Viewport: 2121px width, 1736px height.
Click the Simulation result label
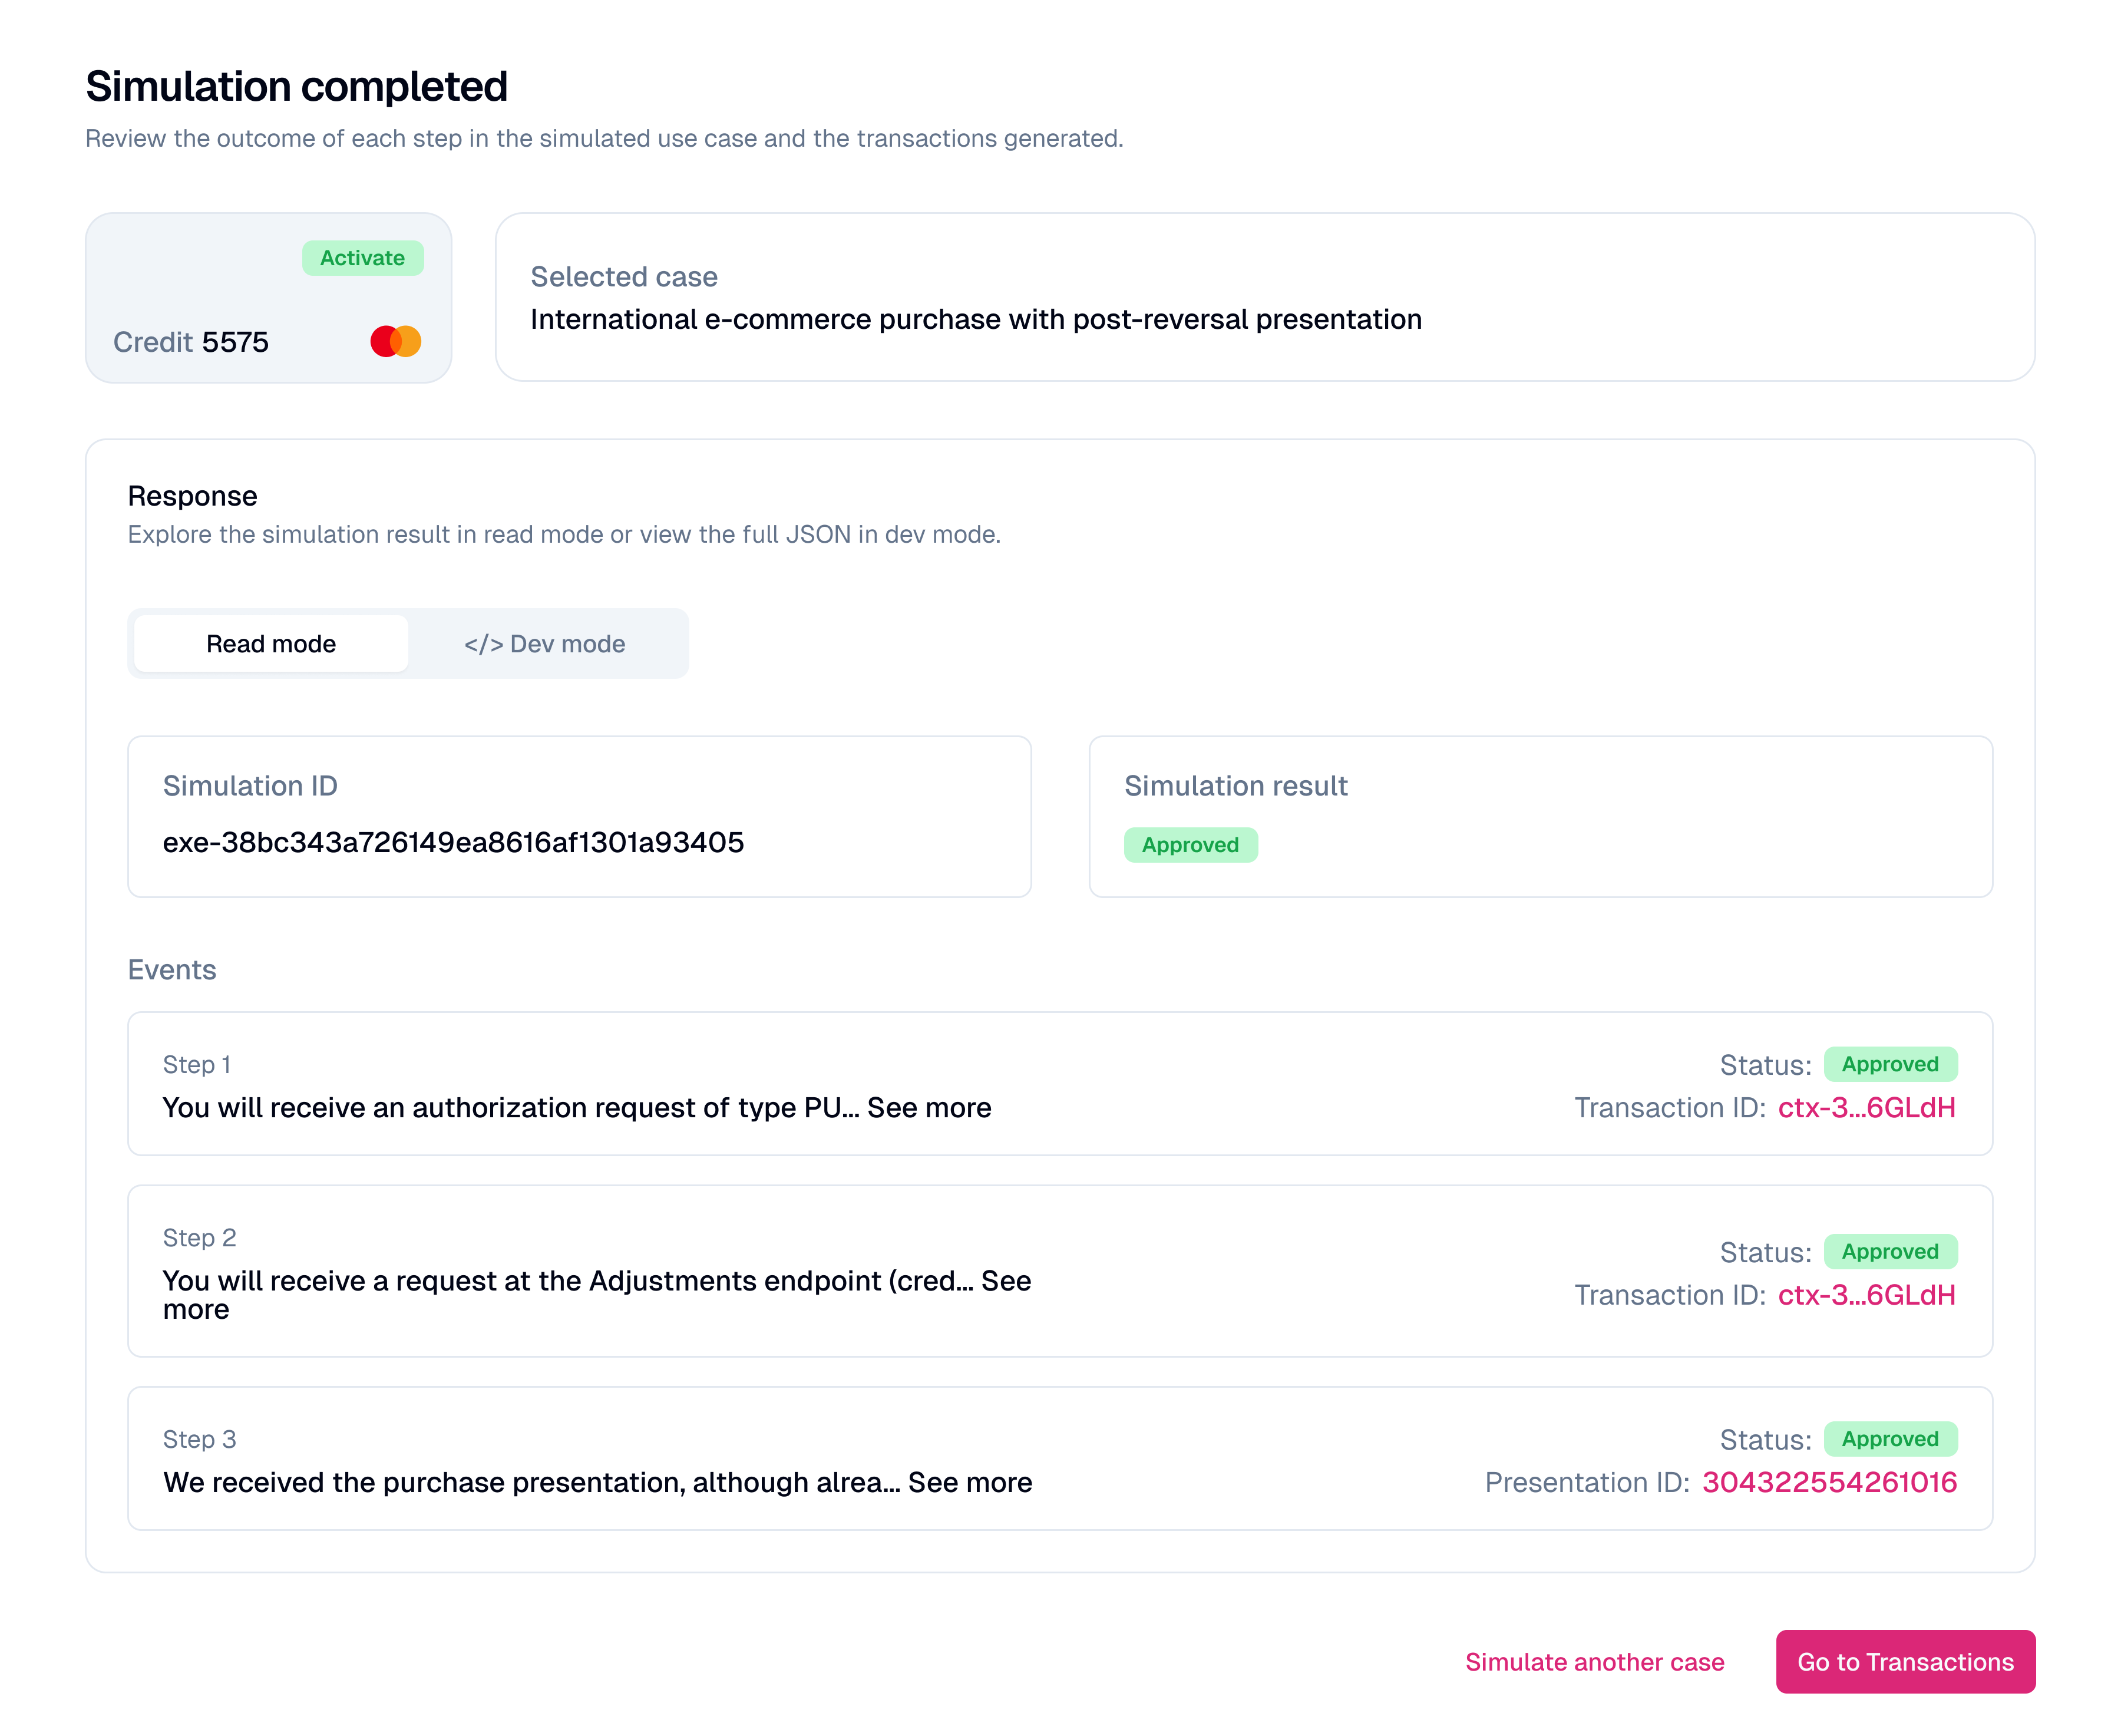point(1236,786)
